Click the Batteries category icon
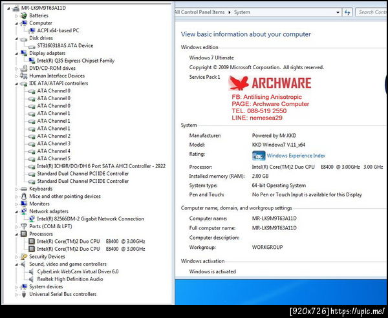The height and width of the screenshot is (318, 388). pos(24,16)
